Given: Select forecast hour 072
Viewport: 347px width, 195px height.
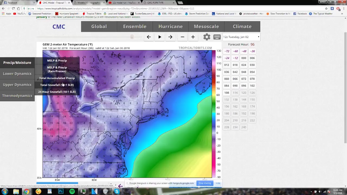Looking at the screenshot, I should coord(244,79).
